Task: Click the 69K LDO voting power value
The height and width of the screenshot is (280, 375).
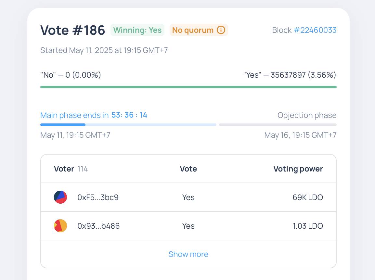Action: click(x=307, y=197)
